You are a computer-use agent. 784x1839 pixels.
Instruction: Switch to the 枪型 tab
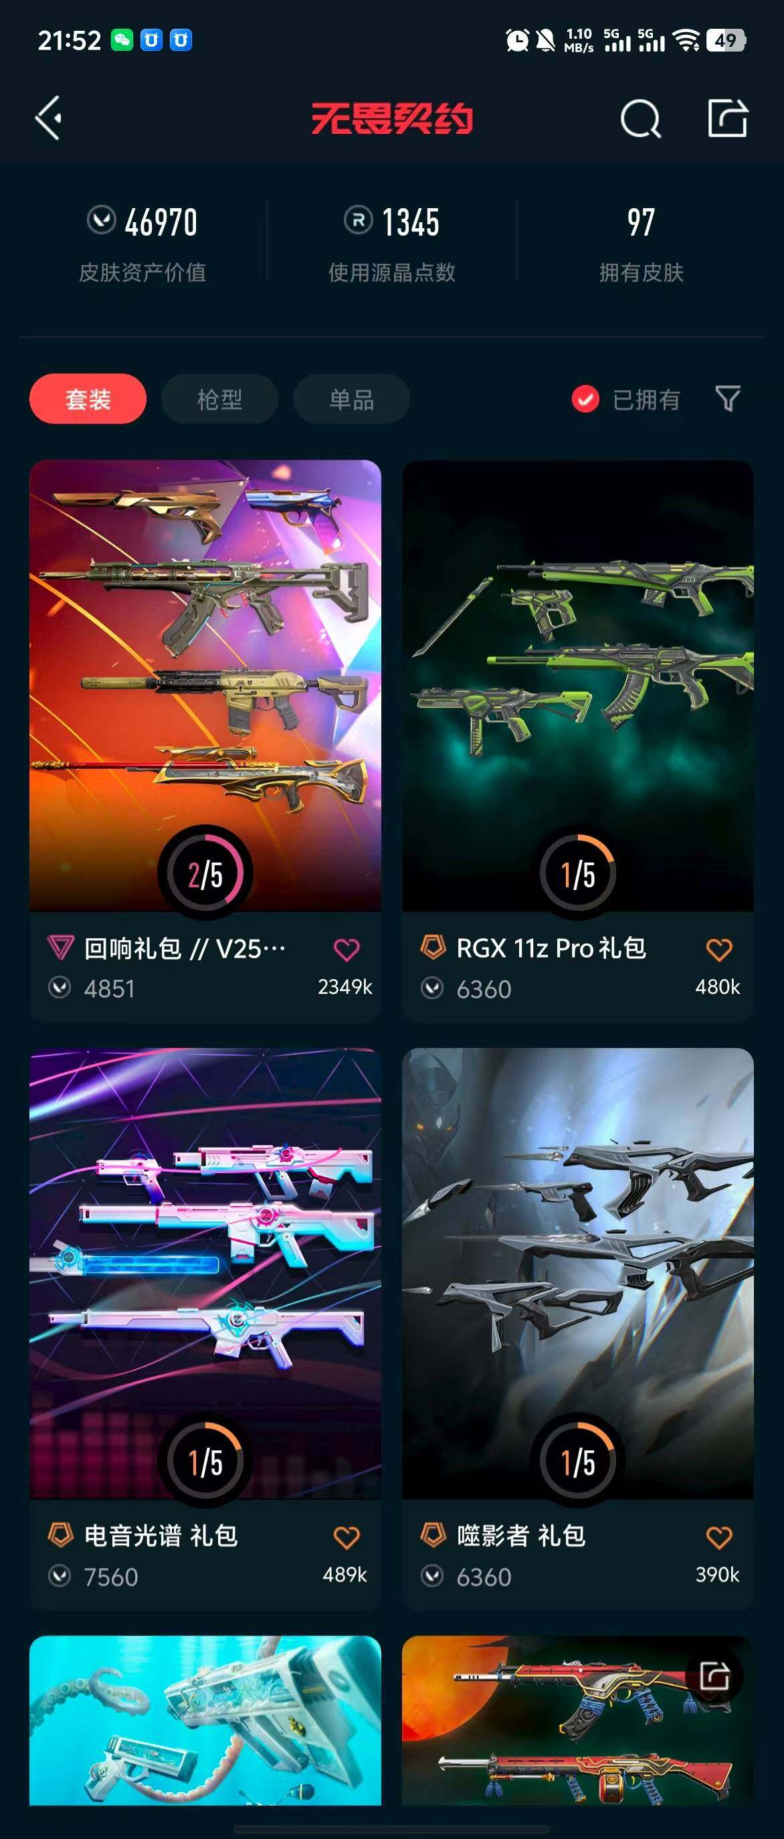219,398
